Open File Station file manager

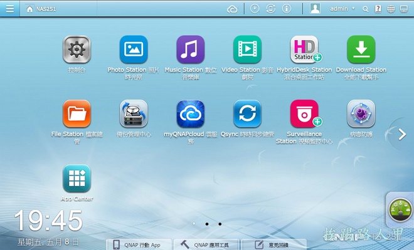pyautogui.click(x=77, y=113)
